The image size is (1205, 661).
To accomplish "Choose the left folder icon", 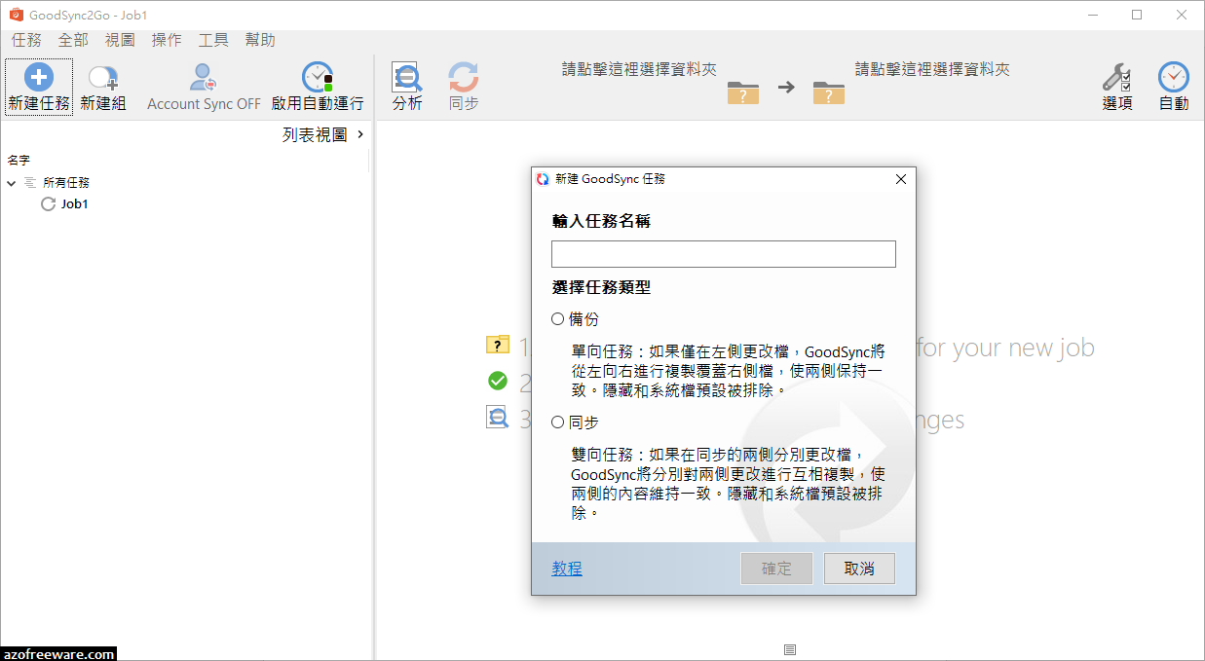I will point(743,92).
